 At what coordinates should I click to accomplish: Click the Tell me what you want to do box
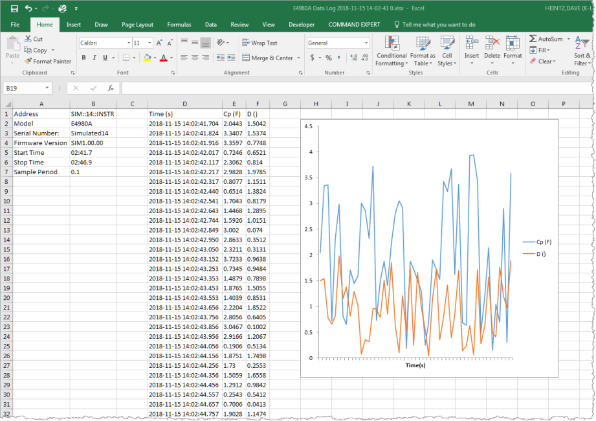[435, 25]
